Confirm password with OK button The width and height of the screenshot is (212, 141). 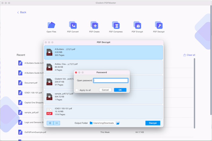[x=120, y=90]
